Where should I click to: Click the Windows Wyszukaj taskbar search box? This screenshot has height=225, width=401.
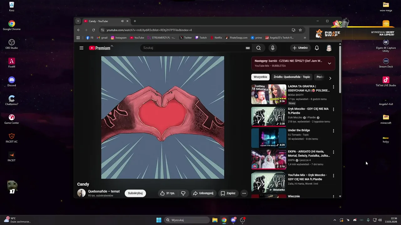click(187, 220)
